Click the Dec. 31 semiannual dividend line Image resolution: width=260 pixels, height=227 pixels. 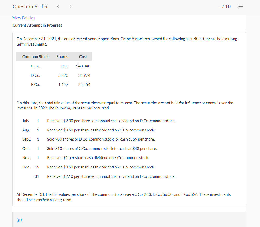tap(111, 176)
